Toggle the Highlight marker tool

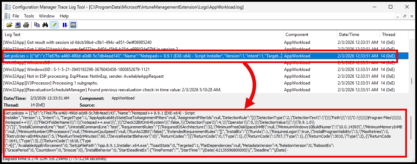pyautogui.click(x=54, y=25)
